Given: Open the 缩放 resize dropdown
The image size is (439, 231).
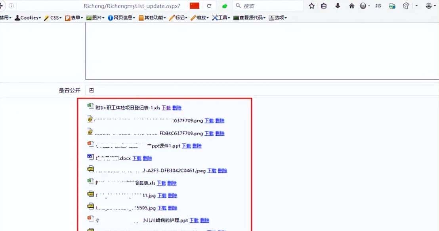Looking at the screenshot, I should (199, 18).
